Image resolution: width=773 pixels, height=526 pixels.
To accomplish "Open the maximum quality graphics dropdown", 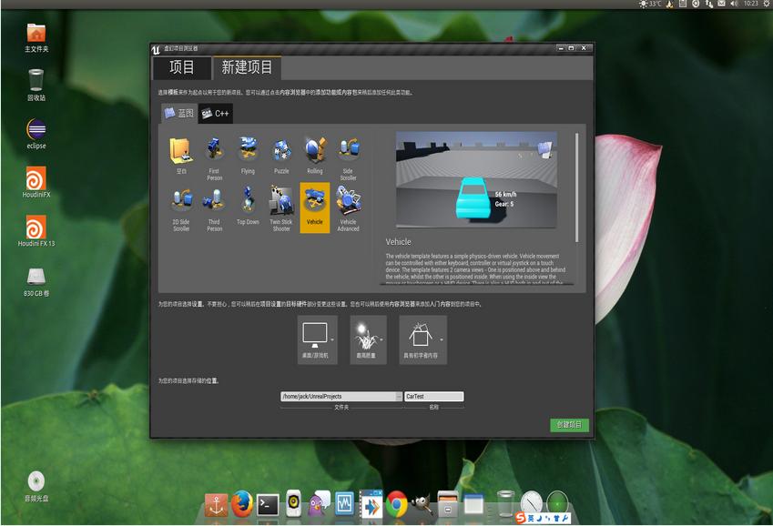I will click(368, 339).
